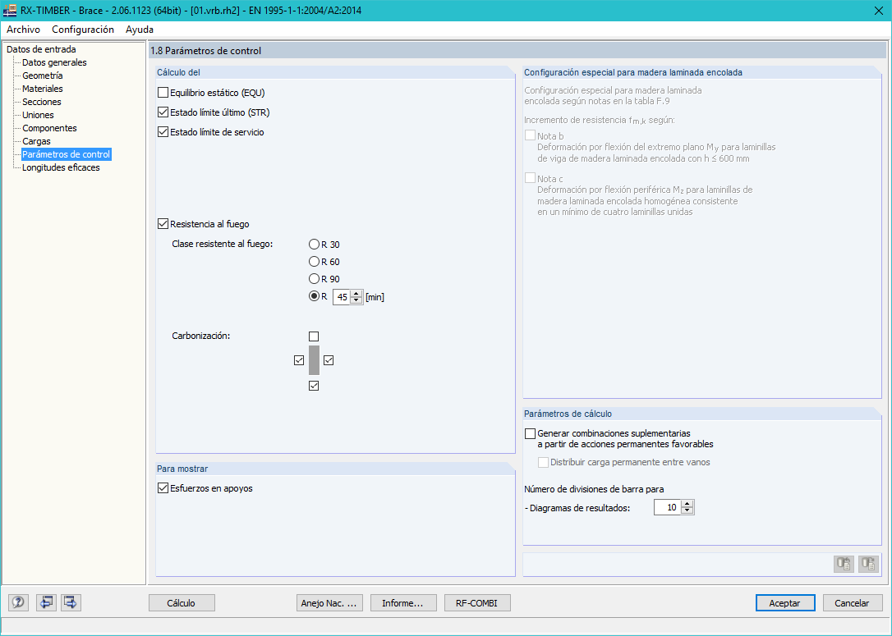Open the Archivo menu

[23, 29]
